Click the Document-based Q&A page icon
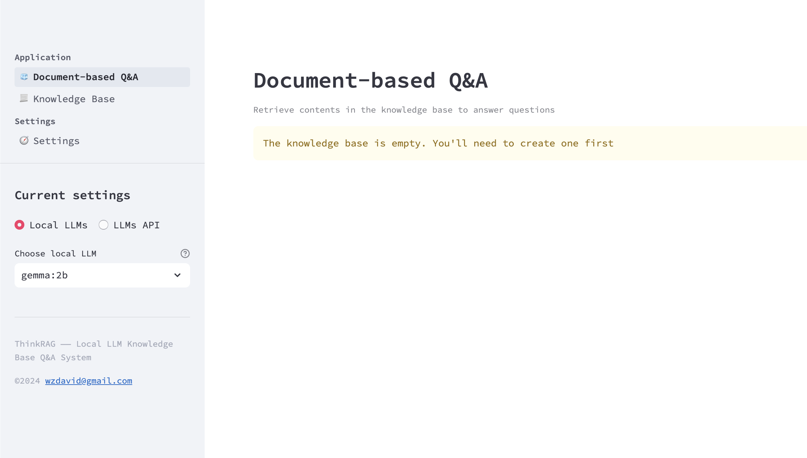Image resolution: width=807 pixels, height=458 pixels. tap(24, 77)
